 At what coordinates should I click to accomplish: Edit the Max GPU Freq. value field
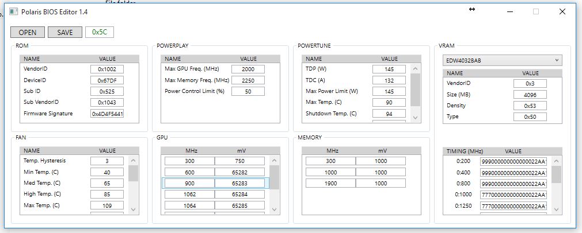coord(248,69)
